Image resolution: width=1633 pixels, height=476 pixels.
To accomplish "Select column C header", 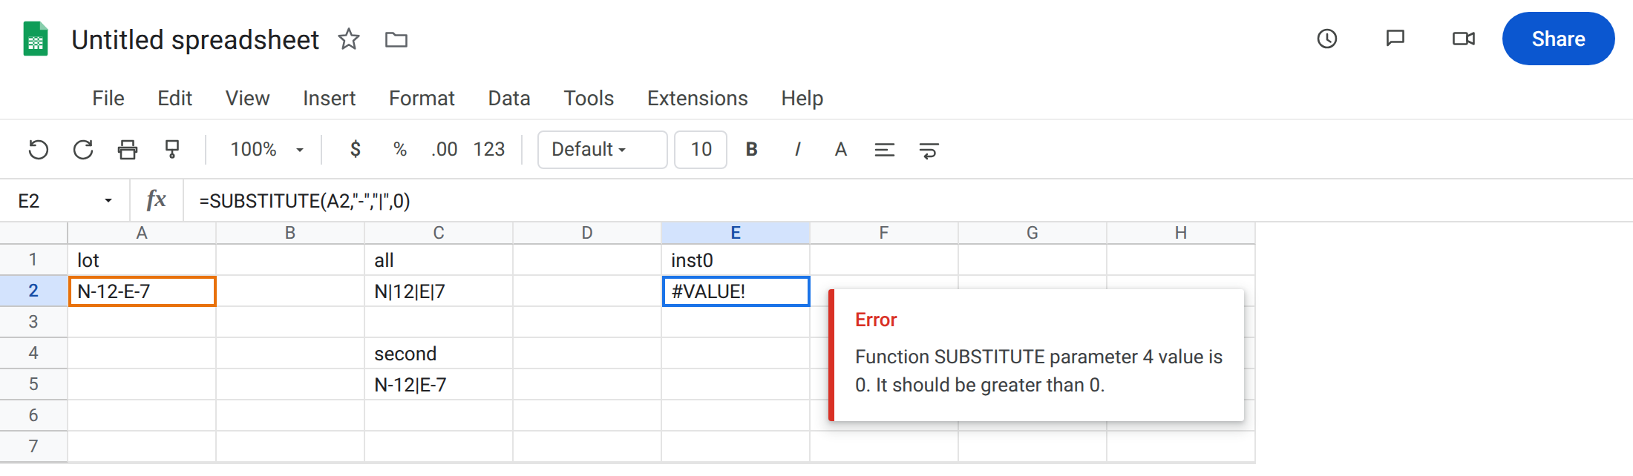I will click(x=439, y=233).
